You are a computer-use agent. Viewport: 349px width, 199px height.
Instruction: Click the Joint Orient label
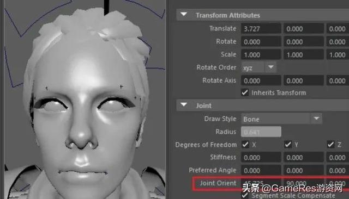[218, 183]
